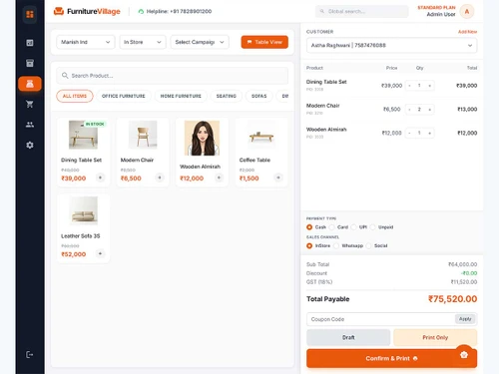The height and width of the screenshot is (374, 499).
Task: Switch to Table View
Action: [x=264, y=42]
